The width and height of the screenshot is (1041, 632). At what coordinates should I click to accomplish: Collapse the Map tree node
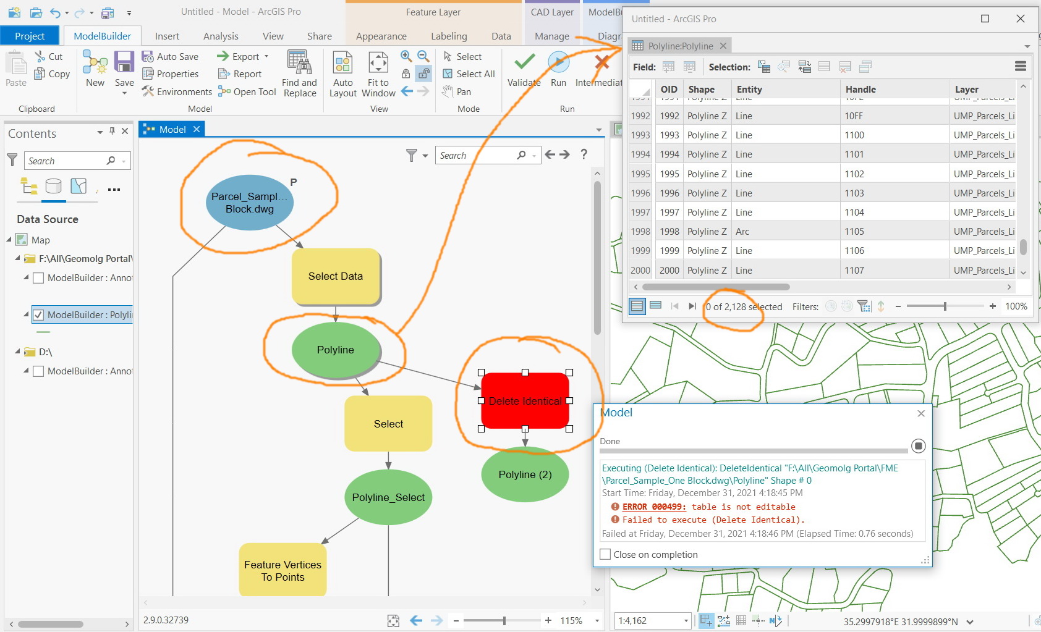click(x=9, y=240)
